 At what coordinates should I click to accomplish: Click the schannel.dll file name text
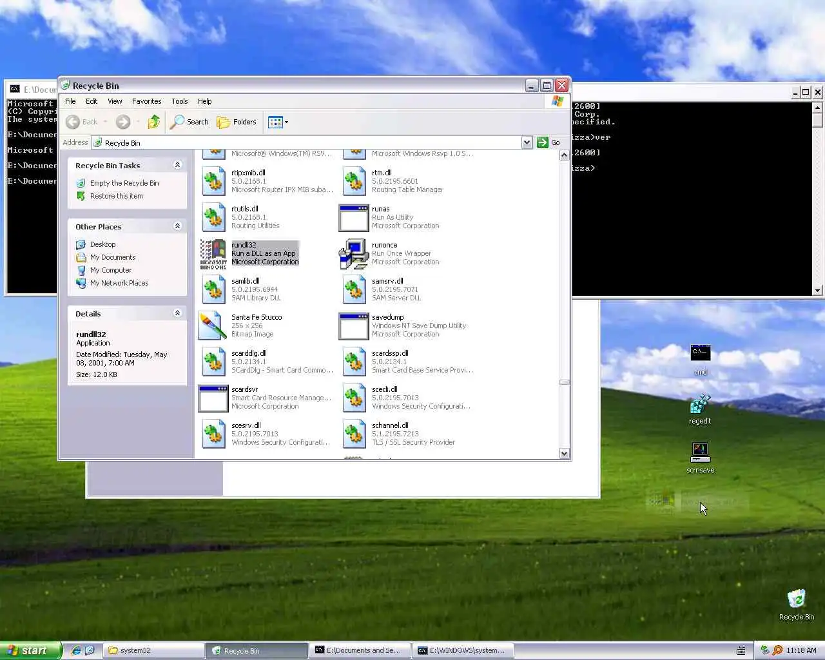(390, 425)
